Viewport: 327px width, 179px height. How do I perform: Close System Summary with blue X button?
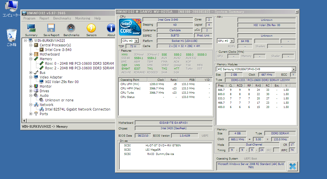(292, 166)
